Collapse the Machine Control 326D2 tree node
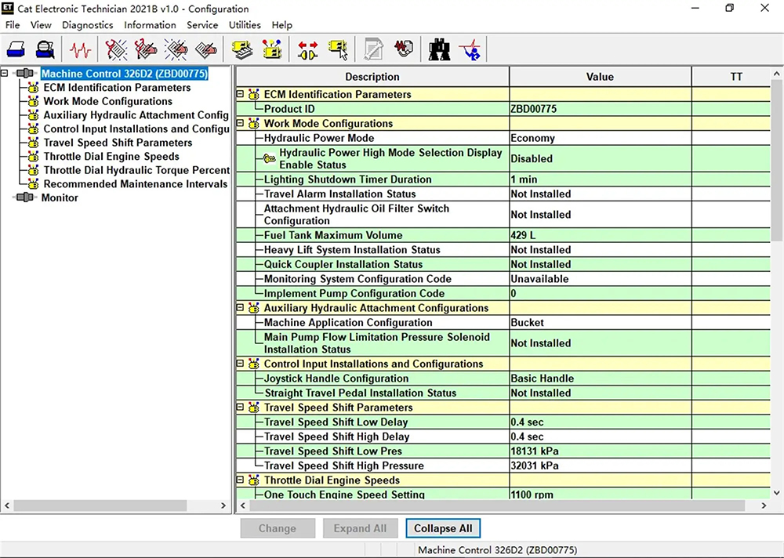Screen dimensions: 784x558 point(5,74)
